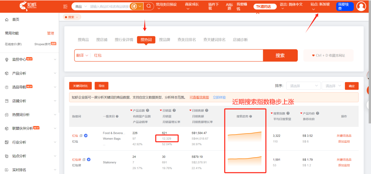Click 添加监控 for 红包袋 row
Screen dimensions: 371x174
344,165
